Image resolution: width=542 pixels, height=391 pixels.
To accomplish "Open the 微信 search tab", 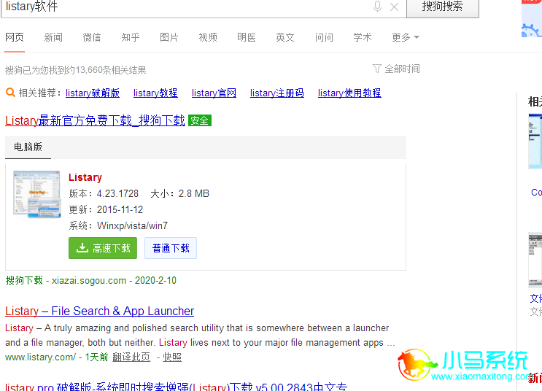I will click(x=92, y=37).
